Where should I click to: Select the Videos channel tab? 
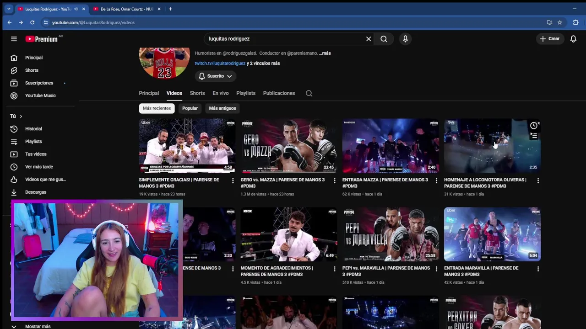click(x=174, y=93)
